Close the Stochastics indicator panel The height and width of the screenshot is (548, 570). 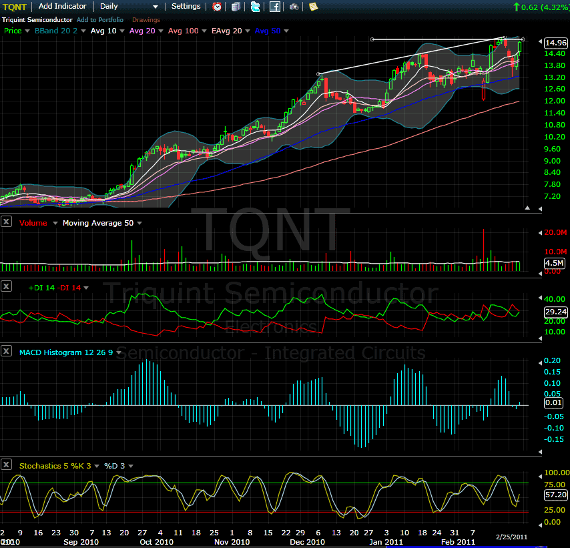pyautogui.click(x=7, y=465)
